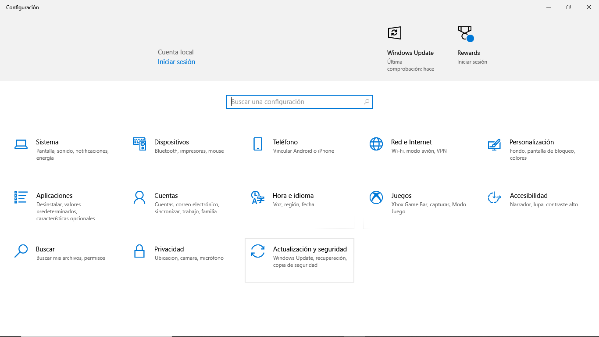Open the Cuentas category title
Viewport: 599px width, 337px height.
pyautogui.click(x=166, y=196)
